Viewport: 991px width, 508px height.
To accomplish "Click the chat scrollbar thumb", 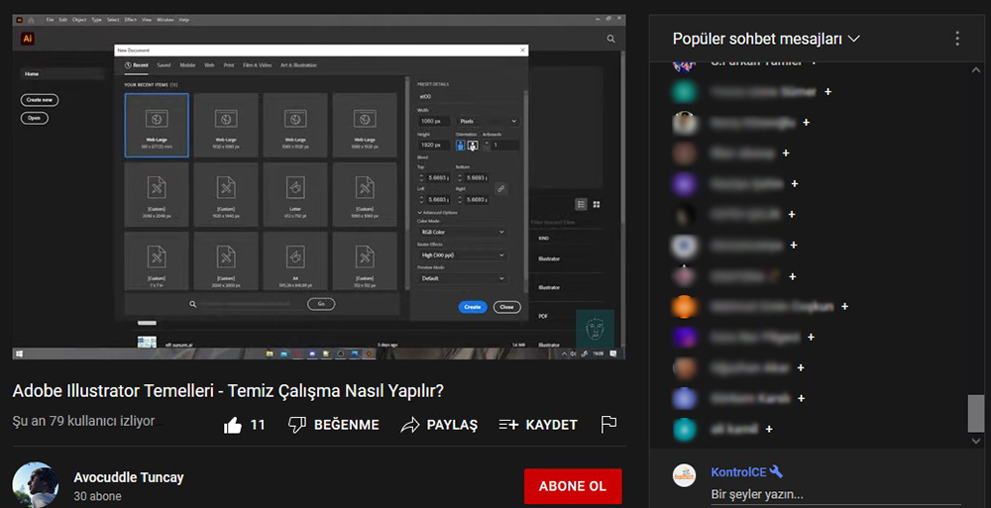I will pyautogui.click(x=976, y=413).
